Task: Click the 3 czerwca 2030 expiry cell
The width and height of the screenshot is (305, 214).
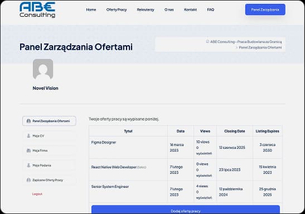Action: click(x=267, y=148)
